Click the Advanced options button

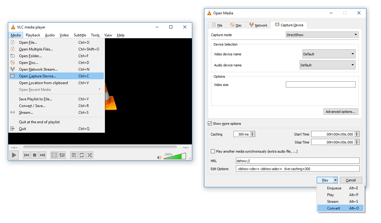[x=341, y=112]
